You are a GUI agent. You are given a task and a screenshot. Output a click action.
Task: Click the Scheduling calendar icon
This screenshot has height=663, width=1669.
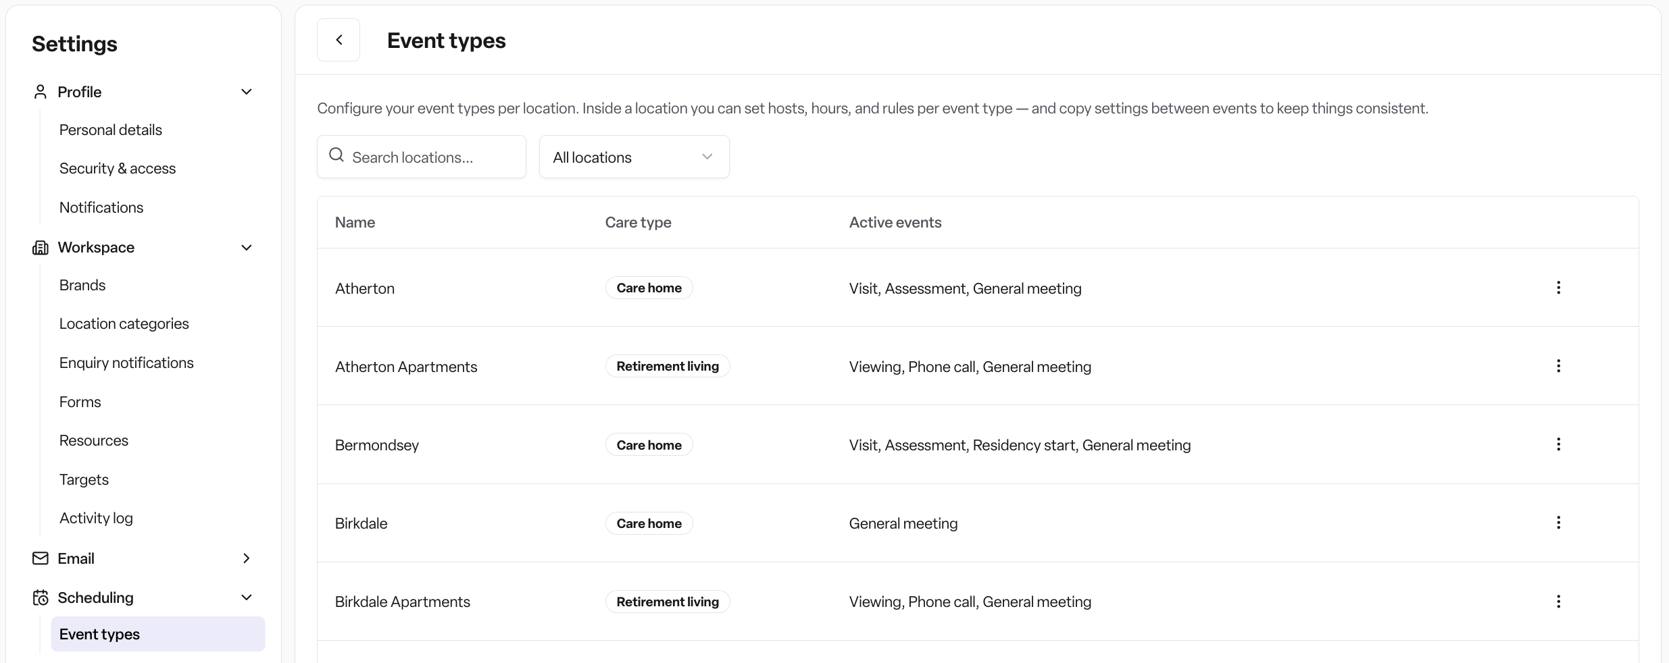pyautogui.click(x=41, y=598)
